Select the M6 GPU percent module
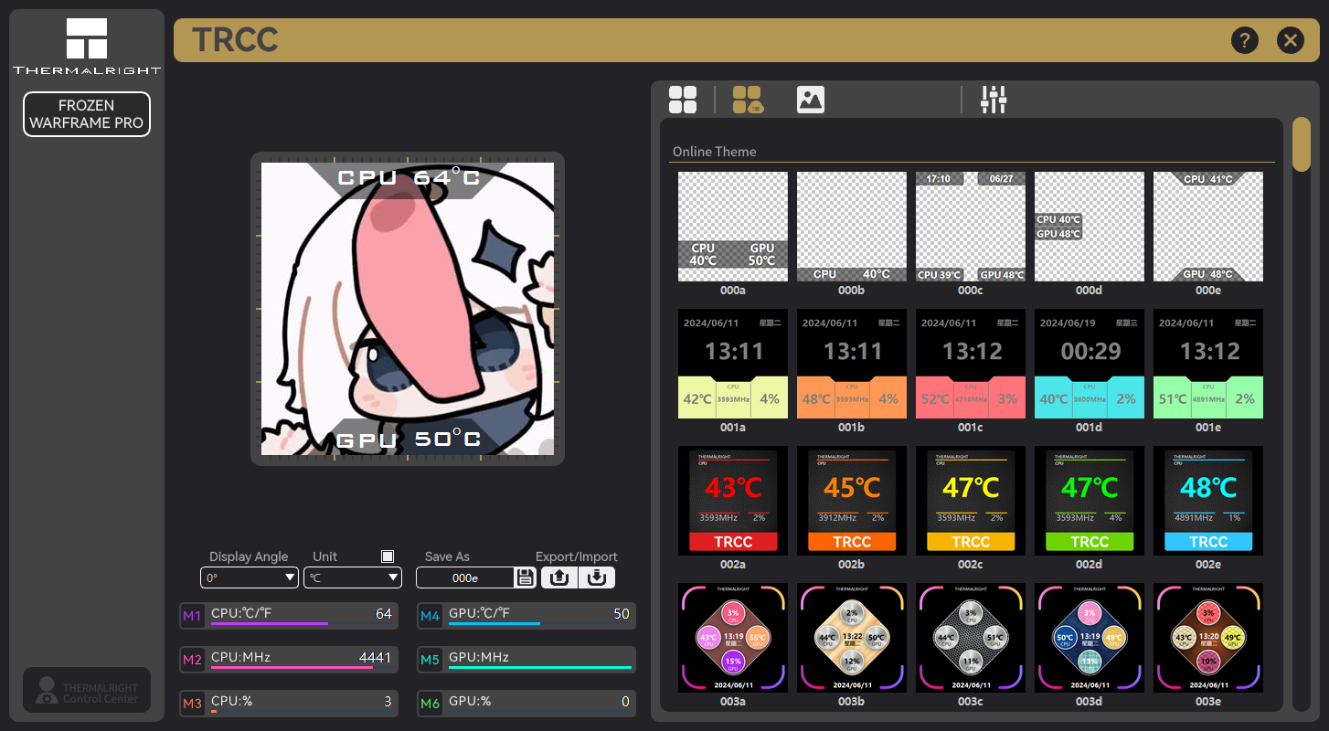1329x731 pixels. pyautogui.click(x=430, y=704)
